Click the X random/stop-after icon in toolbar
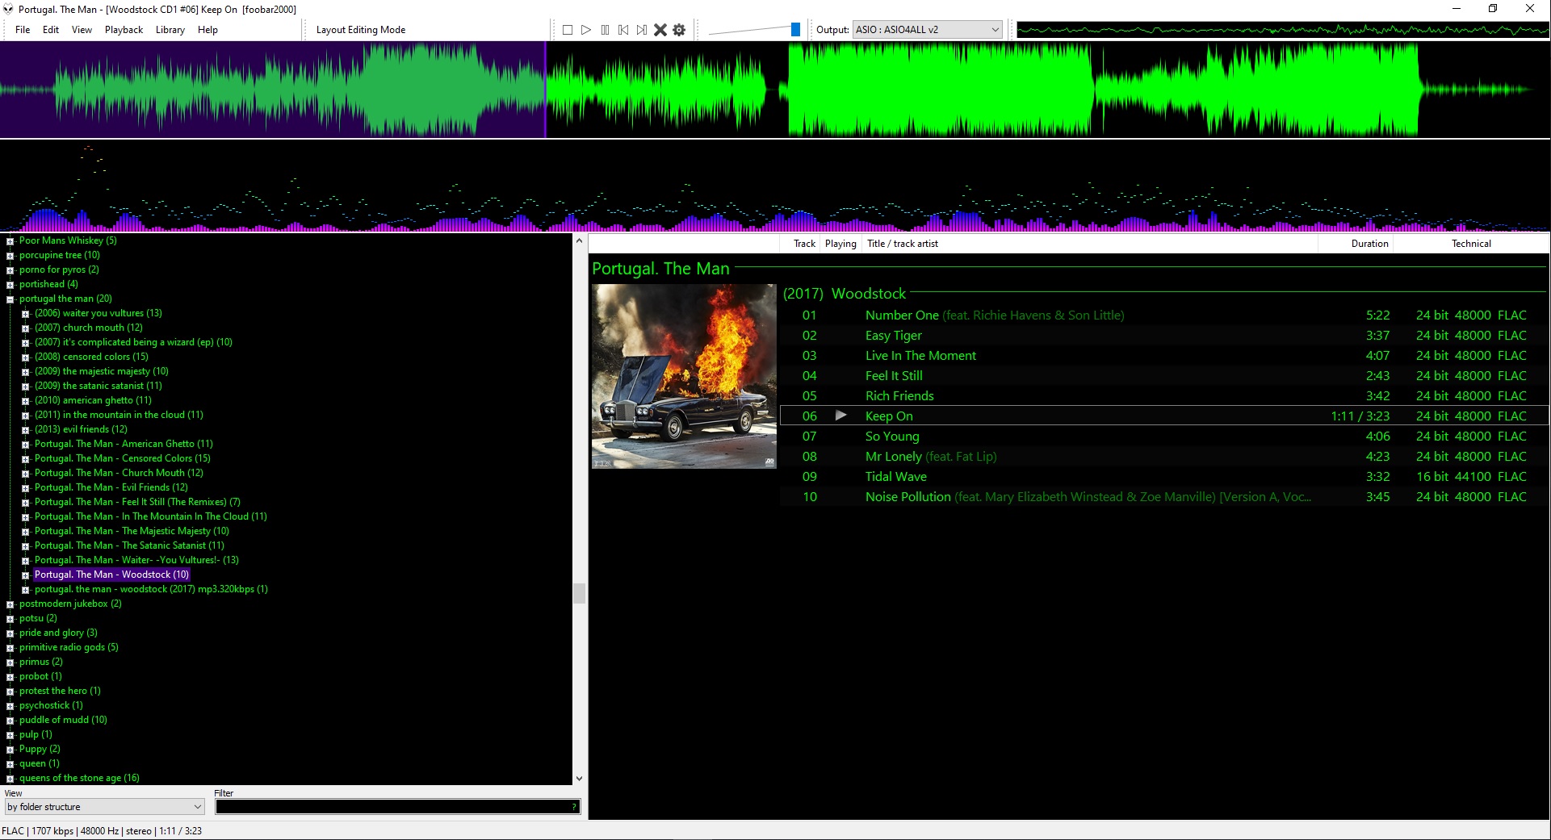 (660, 29)
